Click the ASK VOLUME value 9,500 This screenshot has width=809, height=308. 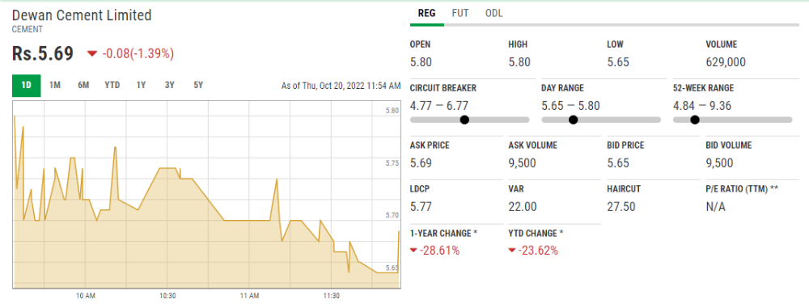[x=522, y=163]
